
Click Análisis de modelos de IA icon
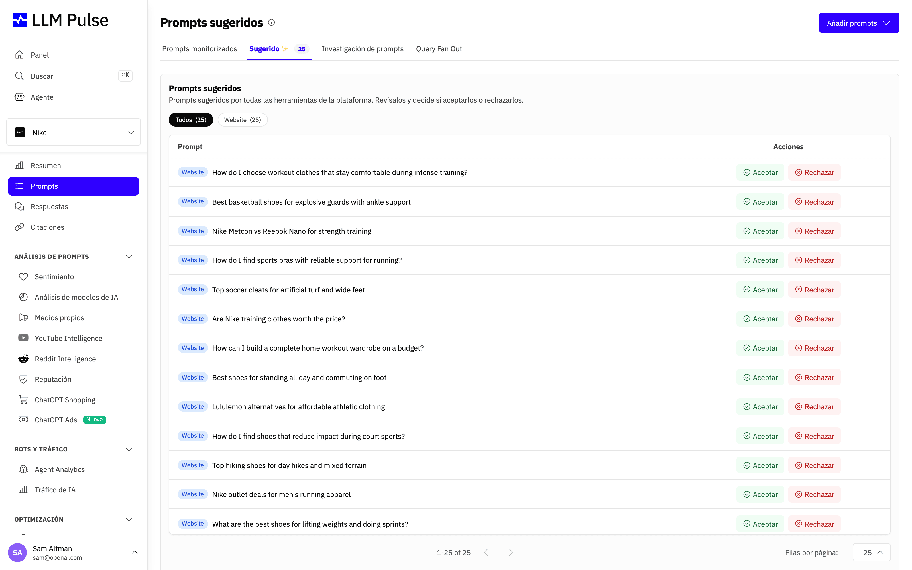coord(23,297)
